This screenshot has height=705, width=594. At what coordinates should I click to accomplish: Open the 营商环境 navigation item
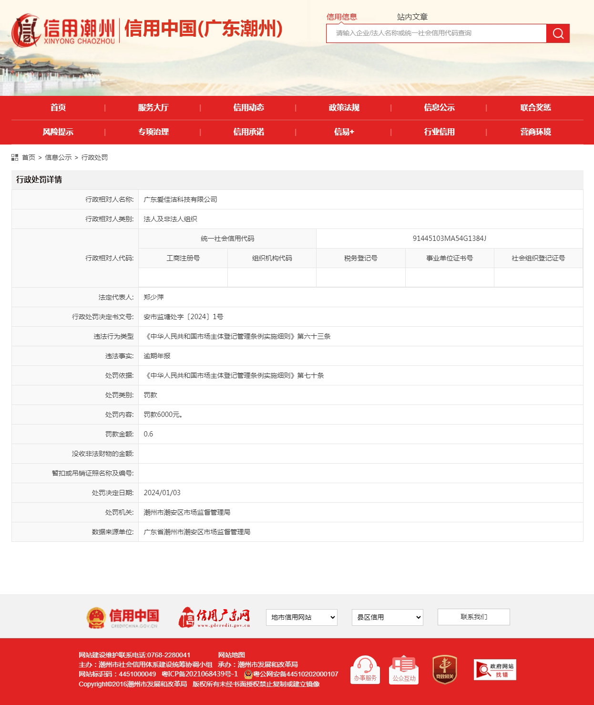[x=535, y=132]
